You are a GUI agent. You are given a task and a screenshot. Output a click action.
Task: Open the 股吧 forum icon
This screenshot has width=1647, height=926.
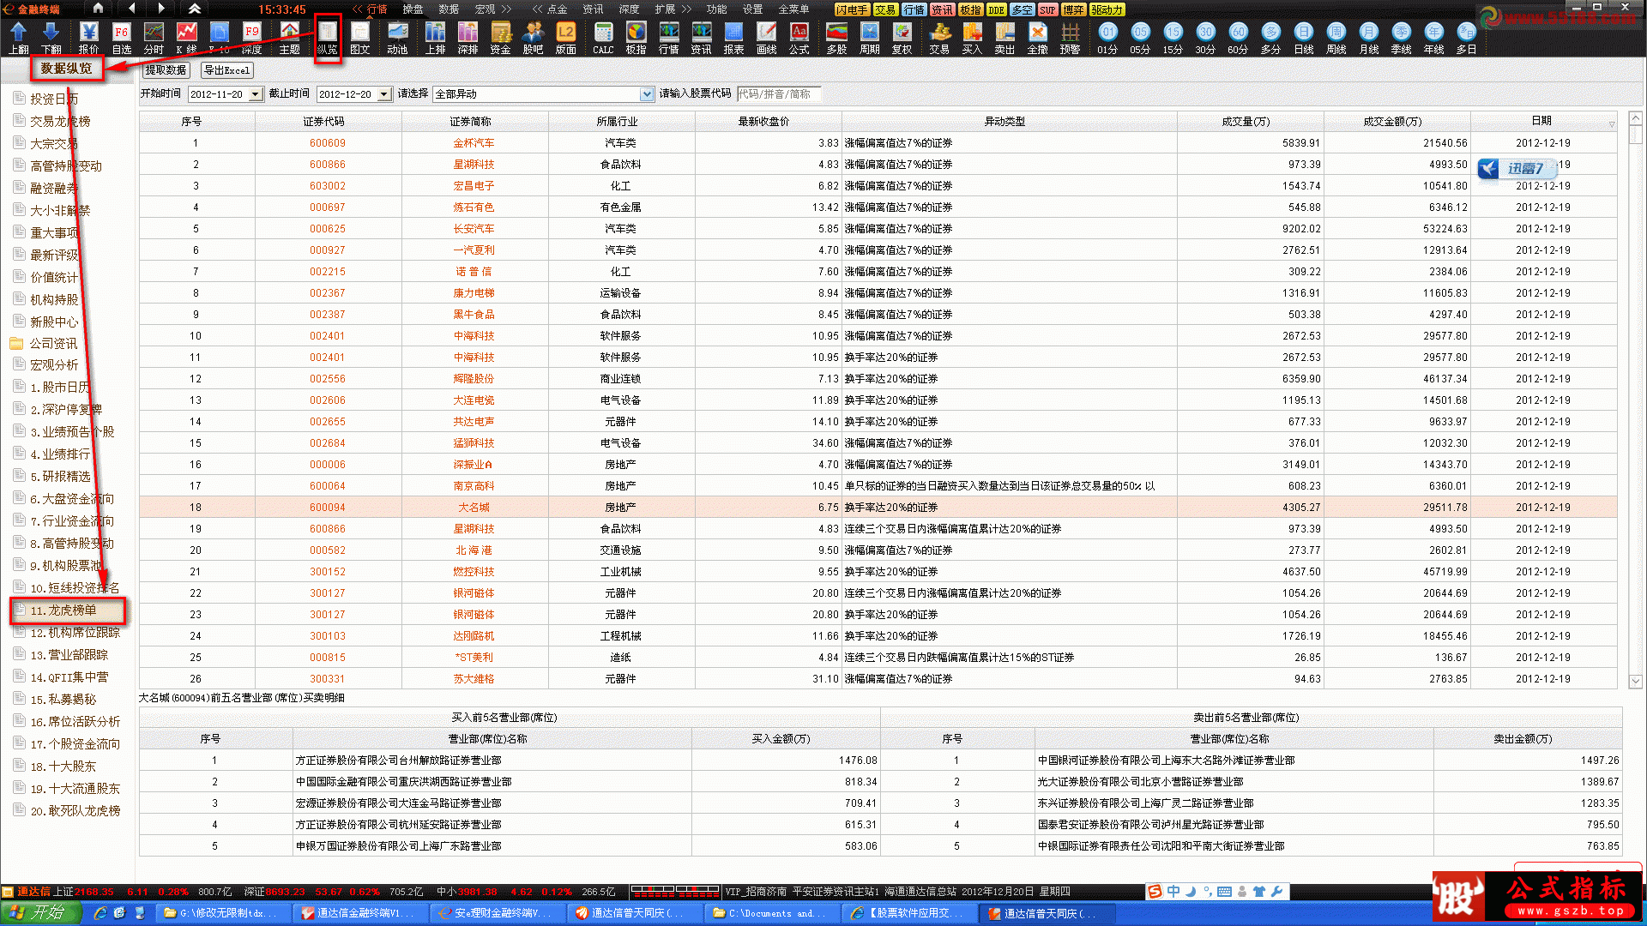pyautogui.click(x=533, y=38)
